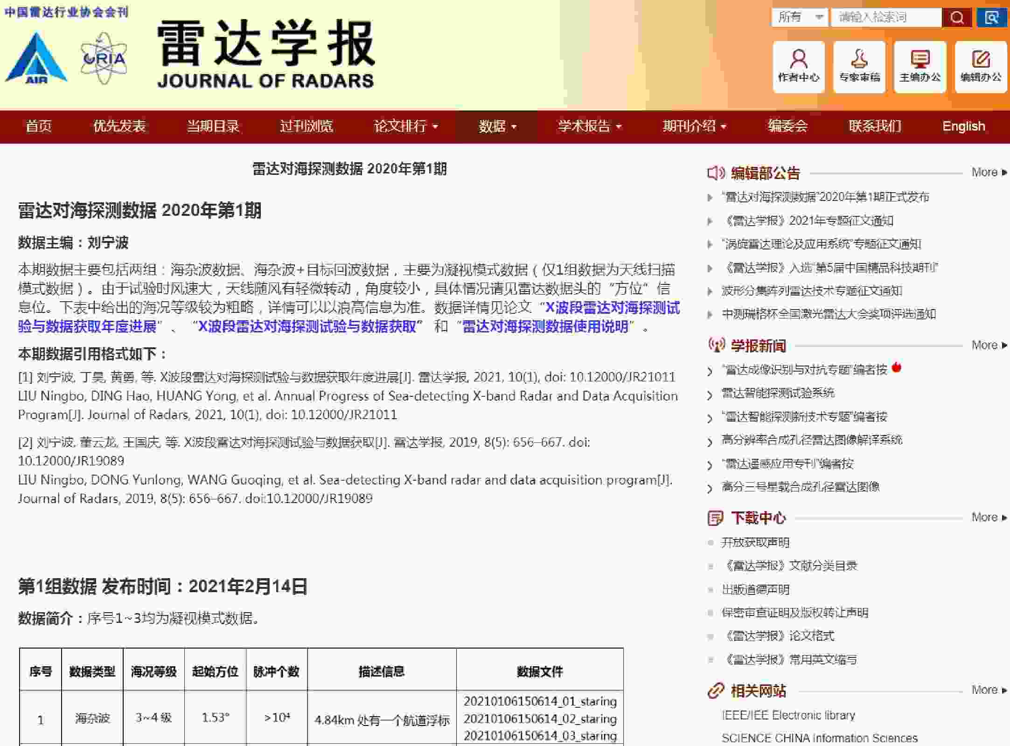1010x746 pixels.
Task: Open link 雷达对海探测数据使用说明
Action: [545, 326]
